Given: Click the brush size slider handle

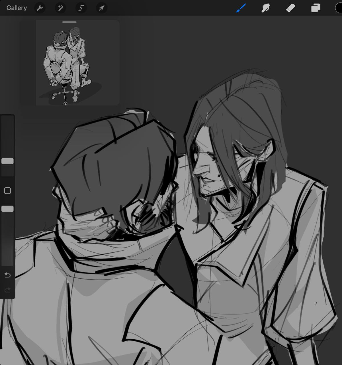Looking at the screenshot, I should click(x=7, y=161).
